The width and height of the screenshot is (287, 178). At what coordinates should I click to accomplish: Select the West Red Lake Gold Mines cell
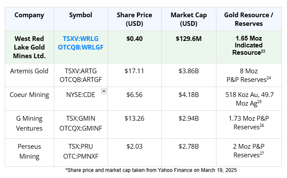[29, 47]
